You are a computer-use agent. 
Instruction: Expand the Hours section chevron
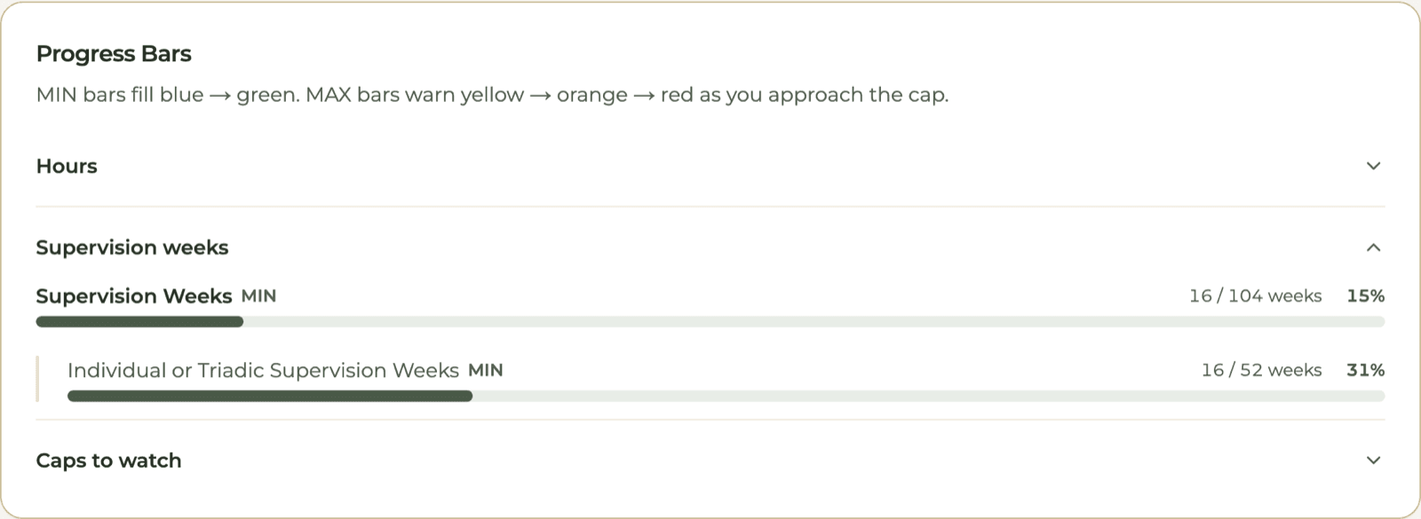[1373, 166]
